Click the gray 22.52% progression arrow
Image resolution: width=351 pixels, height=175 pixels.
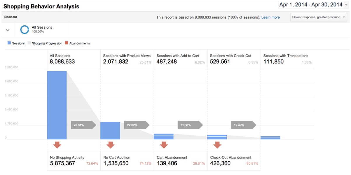(x=137, y=125)
